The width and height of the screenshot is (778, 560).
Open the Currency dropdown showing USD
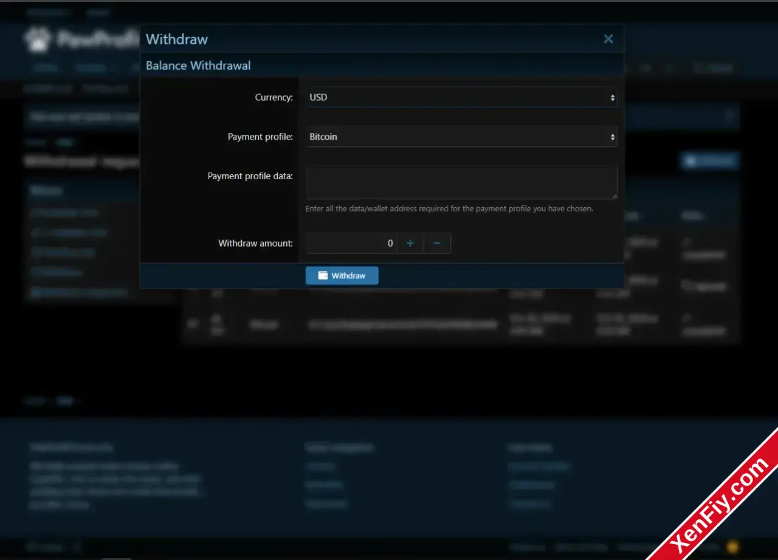[x=461, y=97]
